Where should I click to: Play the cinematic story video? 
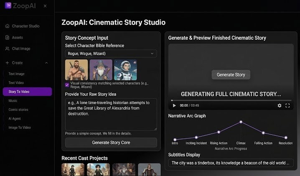point(174,105)
